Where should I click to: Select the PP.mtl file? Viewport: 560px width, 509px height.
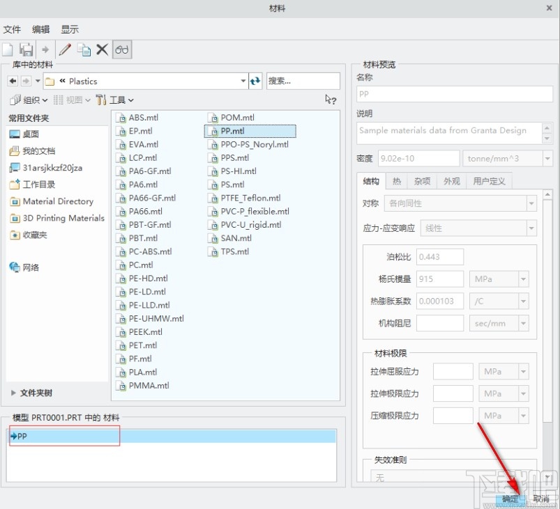[x=250, y=132]
